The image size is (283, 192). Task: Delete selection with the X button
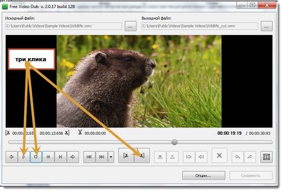219,155
